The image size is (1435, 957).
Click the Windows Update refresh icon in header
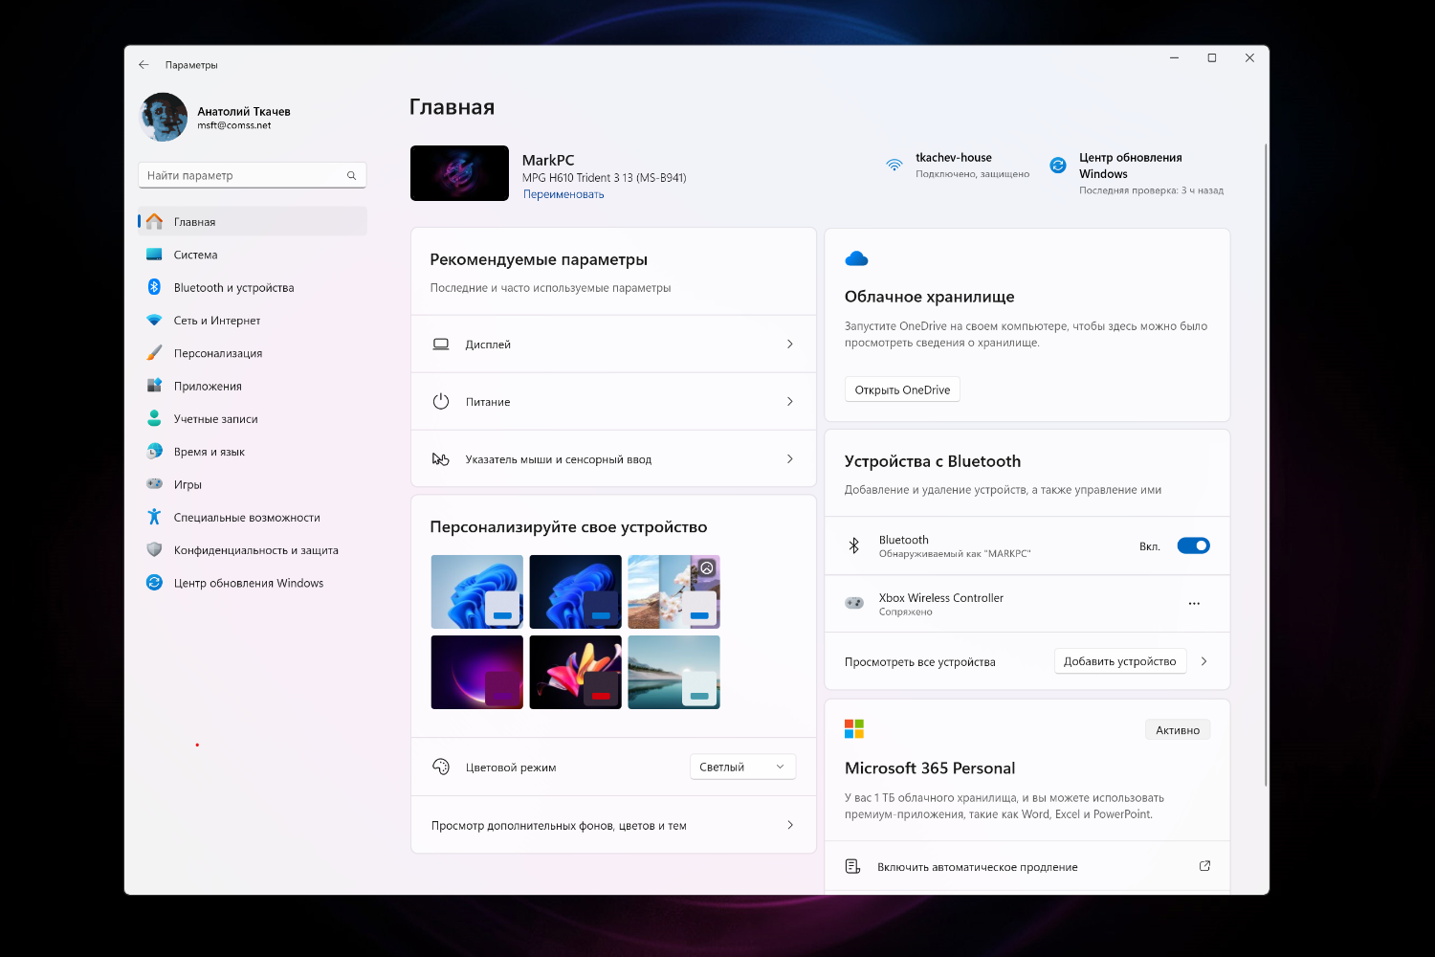click(1058, 165)
